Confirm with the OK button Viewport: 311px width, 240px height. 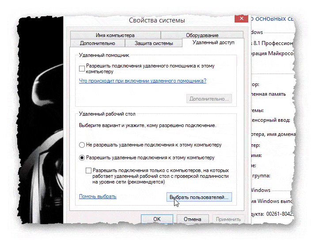(x=157, y=219)
